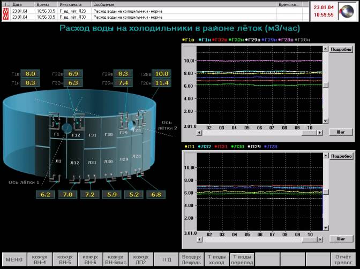Click the first red W alarm icon
The width and height of the screenshot is (360, 269).
click(x=5, y=10)
